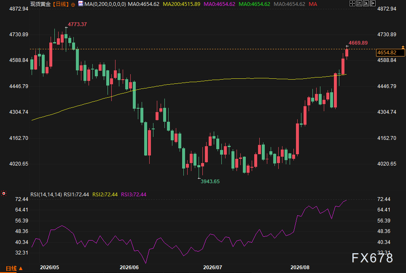Click the left-axis 4304.74 price label
The width and height of the screenshot is (406, 273).
click(19, 112)
